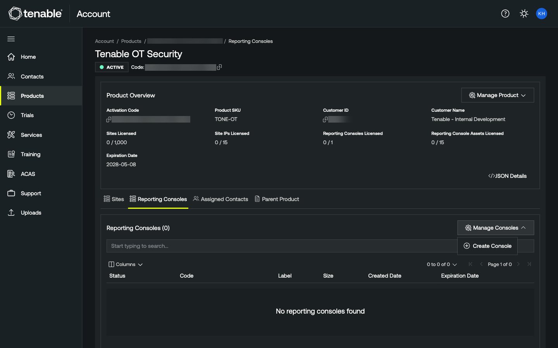The height and width of the screenshot is (348, 558).
Task: Sort by the Status column header
Action: (x=117, y=276)
